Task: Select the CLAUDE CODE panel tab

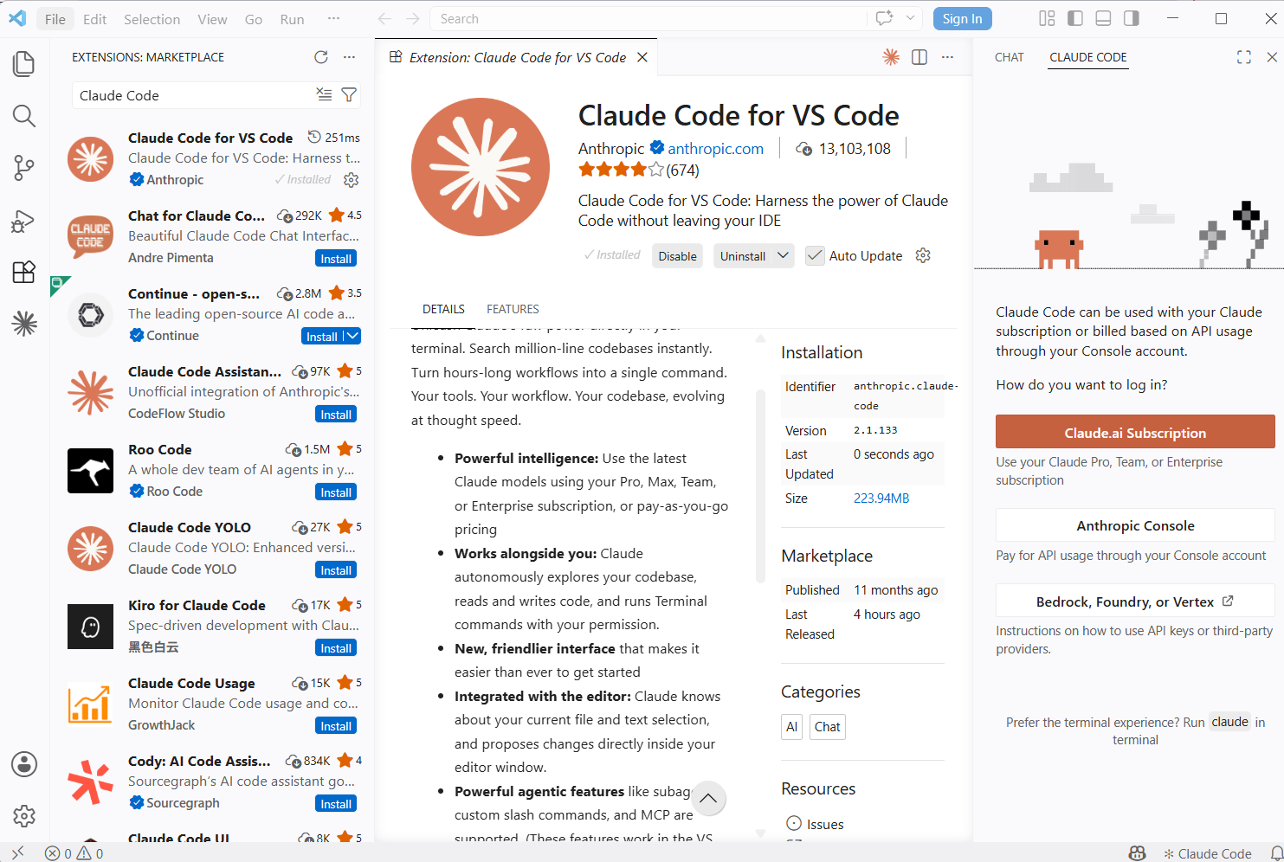Action: 1088,57
